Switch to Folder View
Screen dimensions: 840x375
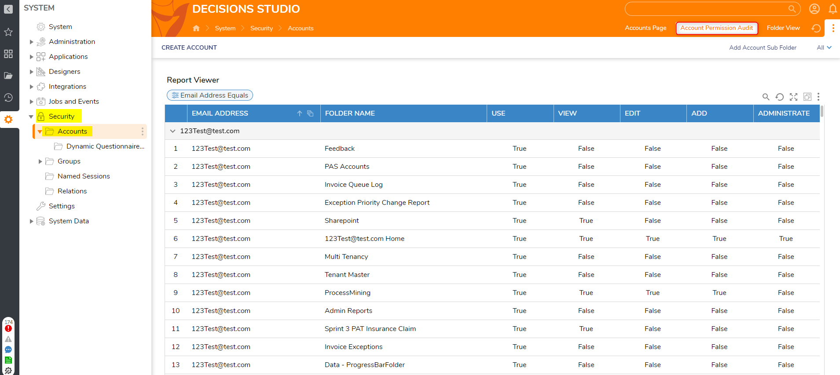click(x=783, y=28)
